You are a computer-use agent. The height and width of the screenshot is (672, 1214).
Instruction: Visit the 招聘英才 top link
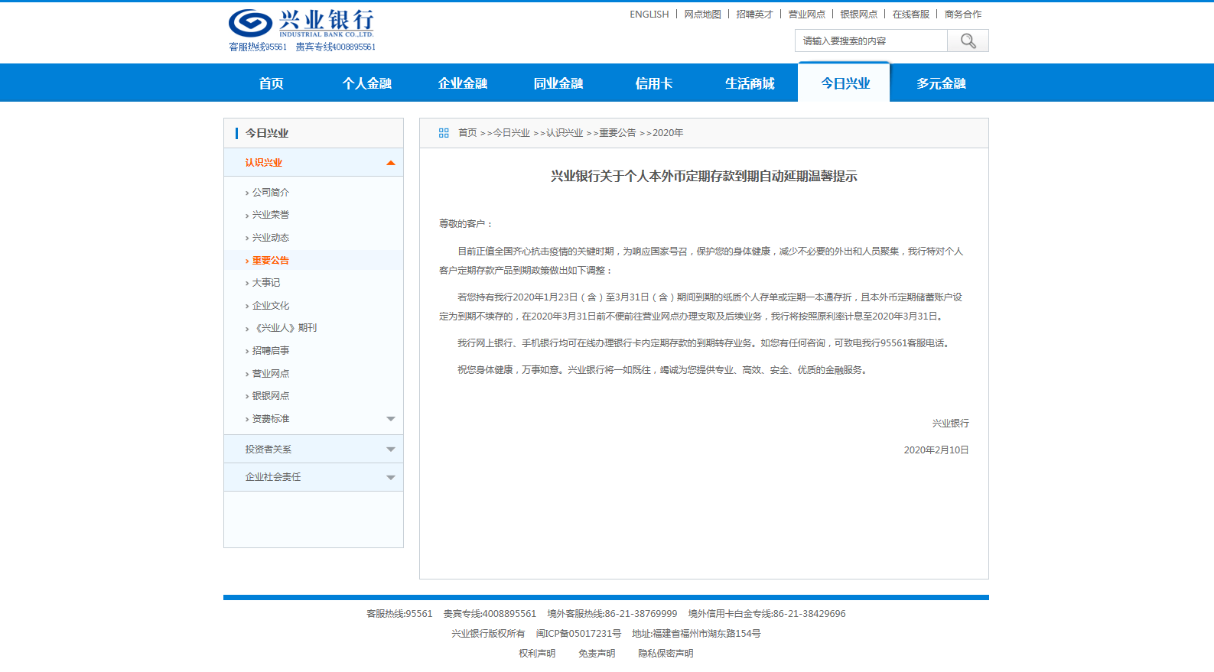coord(754,15)
